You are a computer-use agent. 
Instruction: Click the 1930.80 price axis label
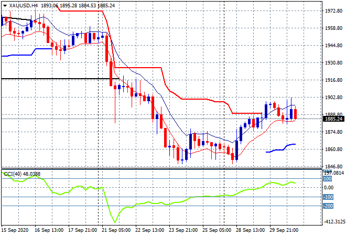[x=333, y=63]
